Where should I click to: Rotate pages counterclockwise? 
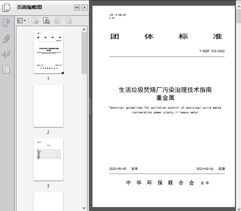pyautogui.click(x=57, y=21)
